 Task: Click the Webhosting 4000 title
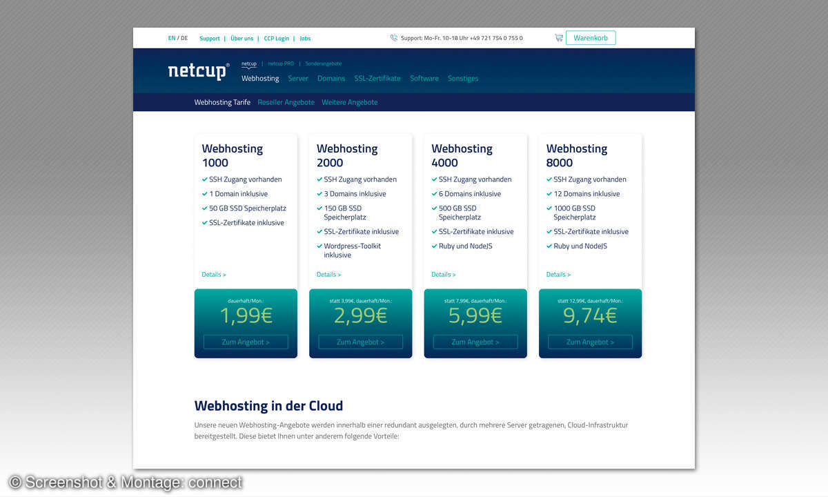click(x=462, y=155)
